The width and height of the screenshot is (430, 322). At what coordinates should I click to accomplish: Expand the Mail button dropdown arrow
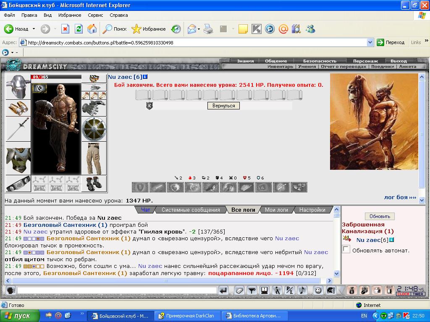coord(199,29)
